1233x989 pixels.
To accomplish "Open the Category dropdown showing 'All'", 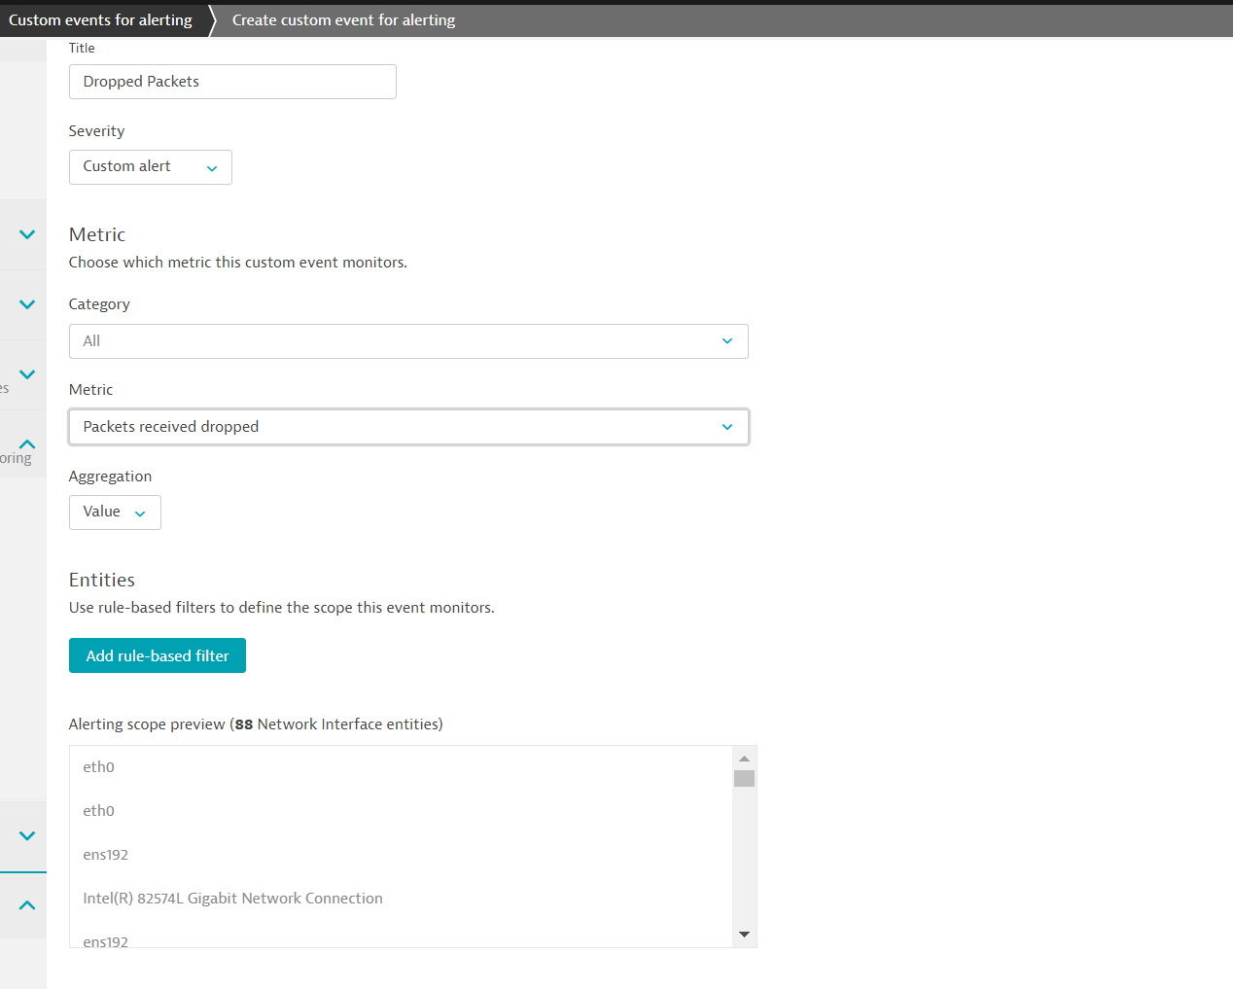I will 408,341.
